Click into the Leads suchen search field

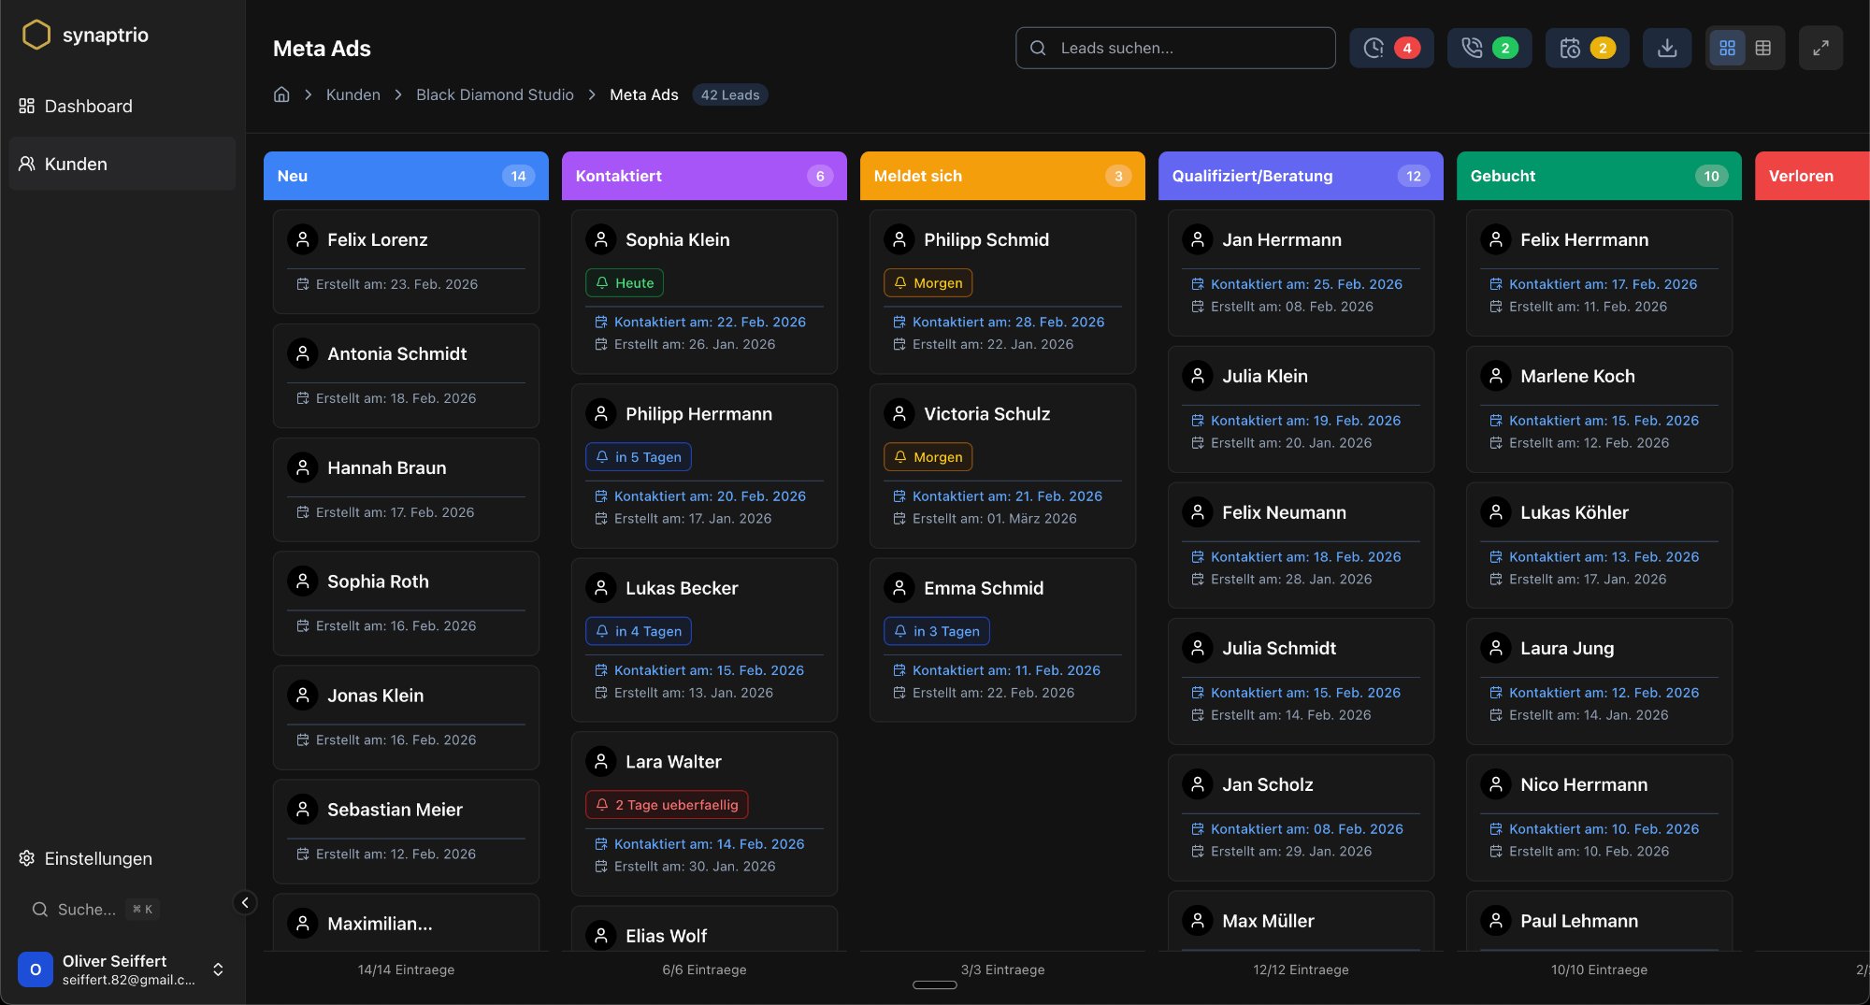click(x=1175, y=48)
